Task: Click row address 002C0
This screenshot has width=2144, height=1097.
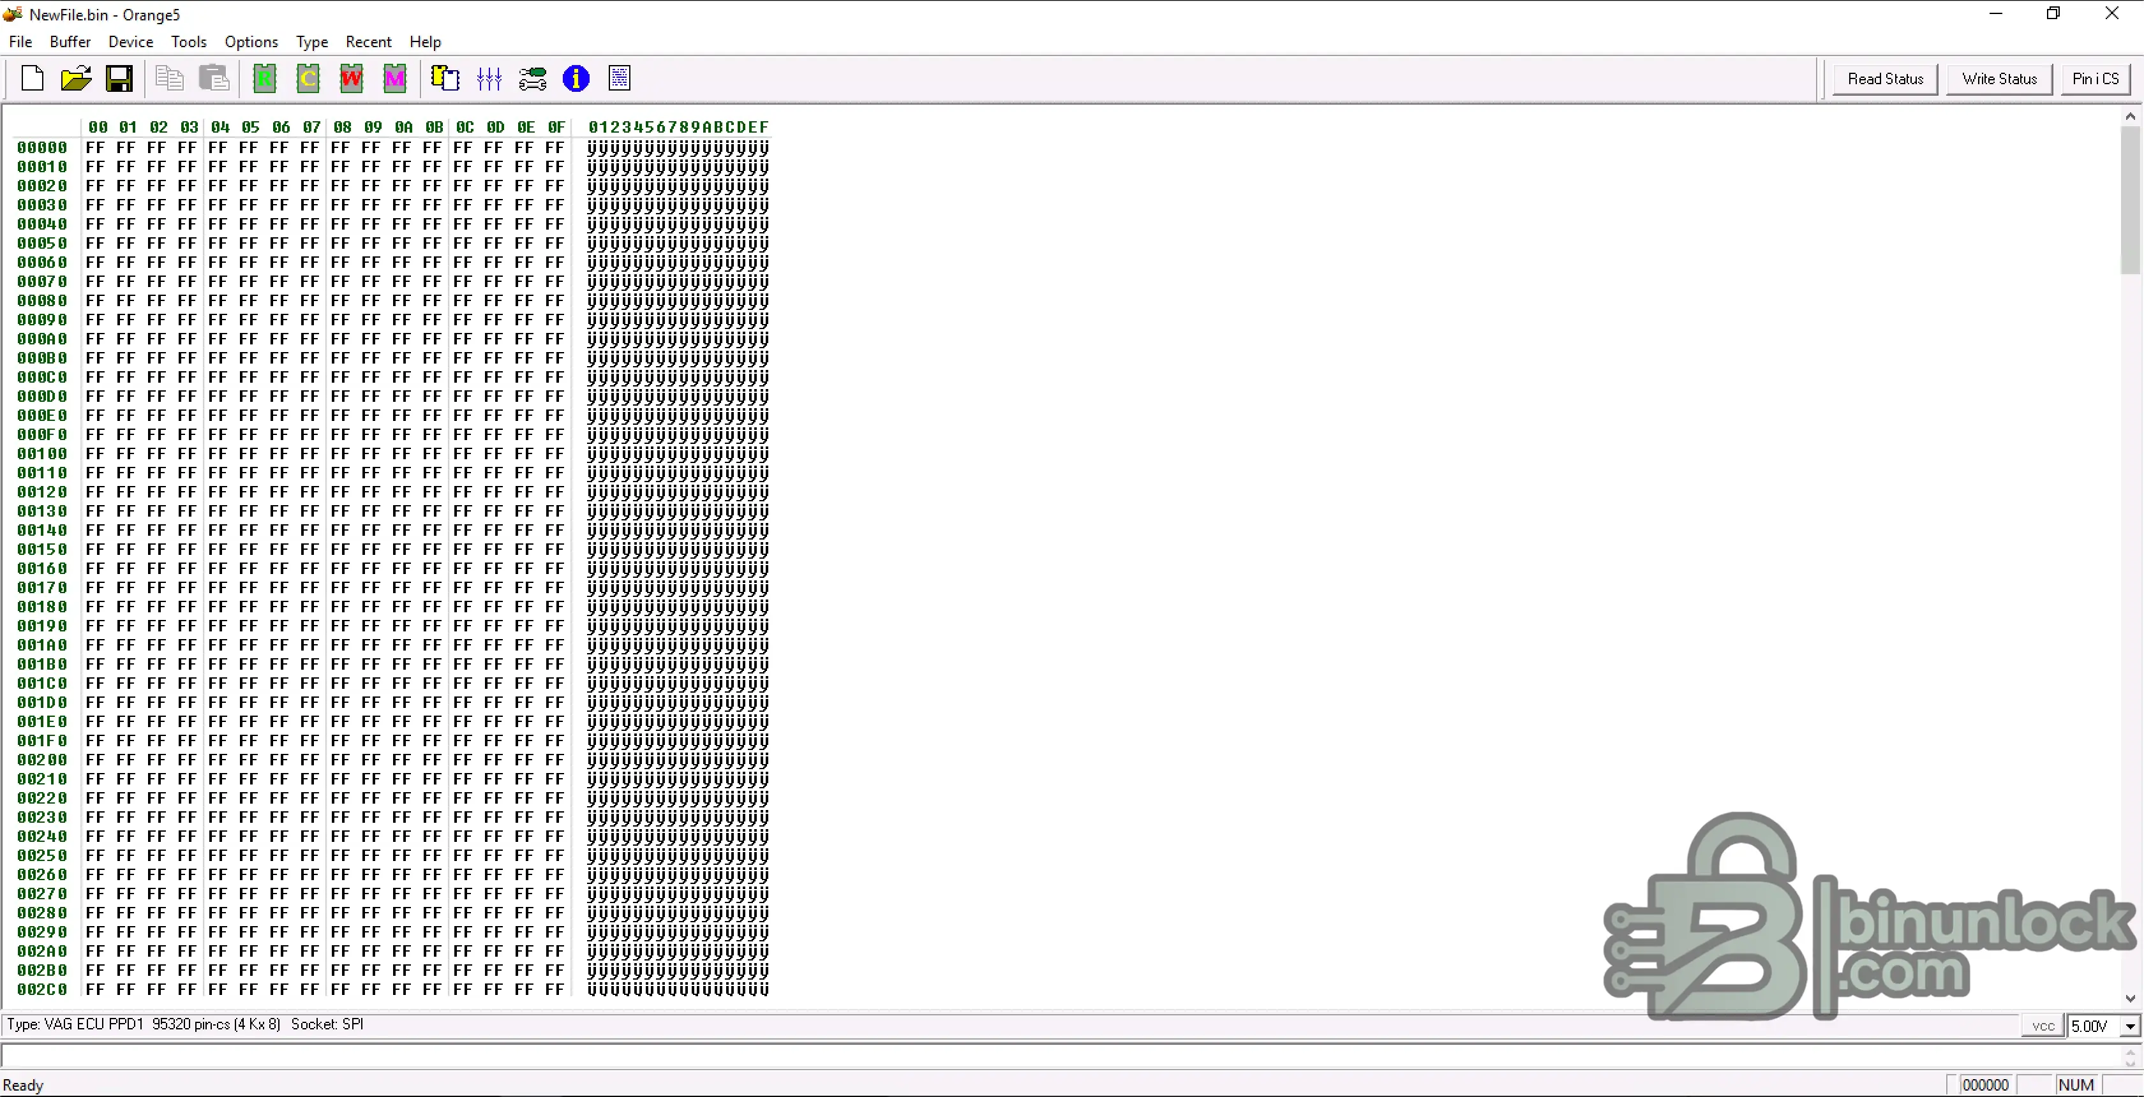Action: pyautogui.click(x=41, y=989)
